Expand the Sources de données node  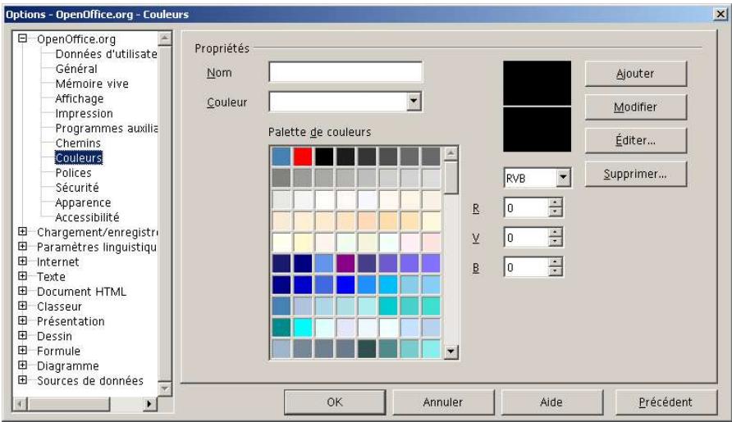[22, 380]
